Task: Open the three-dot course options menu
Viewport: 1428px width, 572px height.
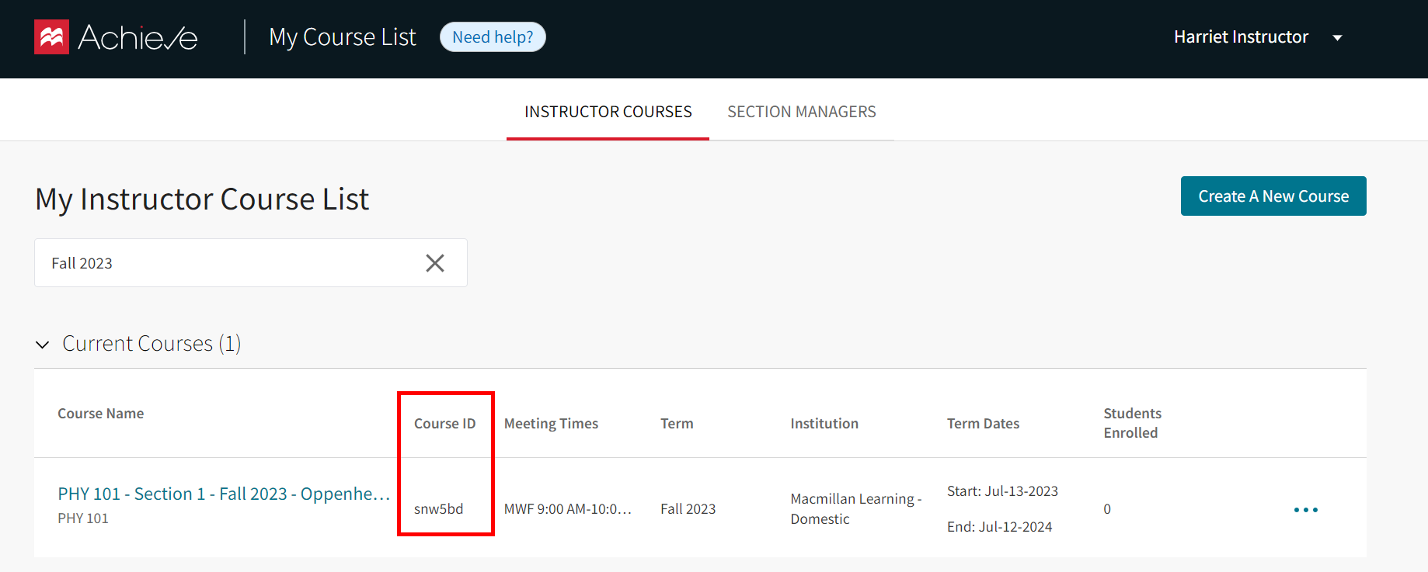Action: [x=1305, y=510]
